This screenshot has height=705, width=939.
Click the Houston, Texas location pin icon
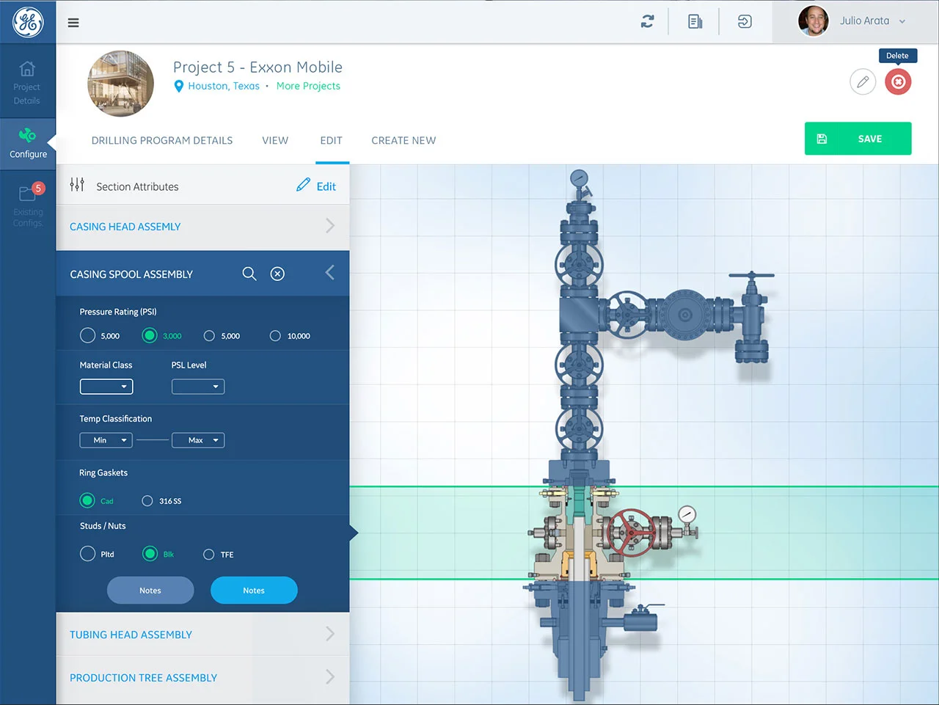pyautogui.click(x=178, y=87)
